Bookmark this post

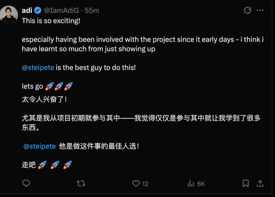[245, 184]
